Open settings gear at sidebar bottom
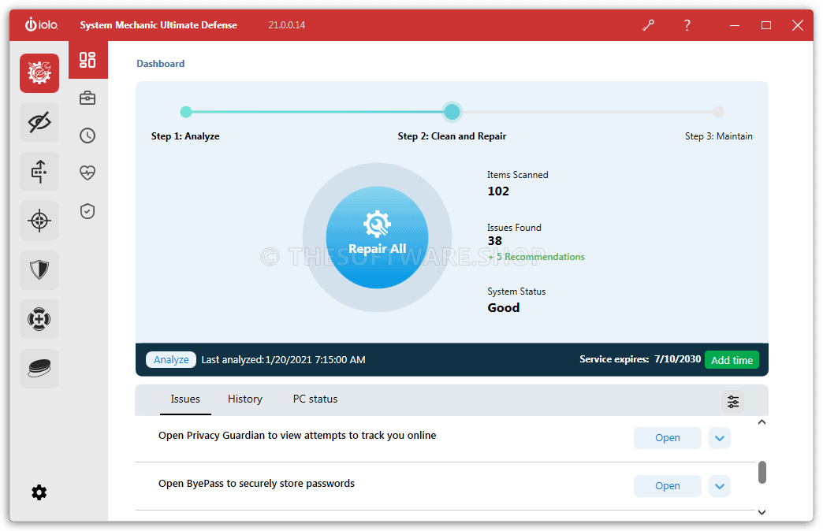This screenshot has height=531, width=823. [39, 492]
